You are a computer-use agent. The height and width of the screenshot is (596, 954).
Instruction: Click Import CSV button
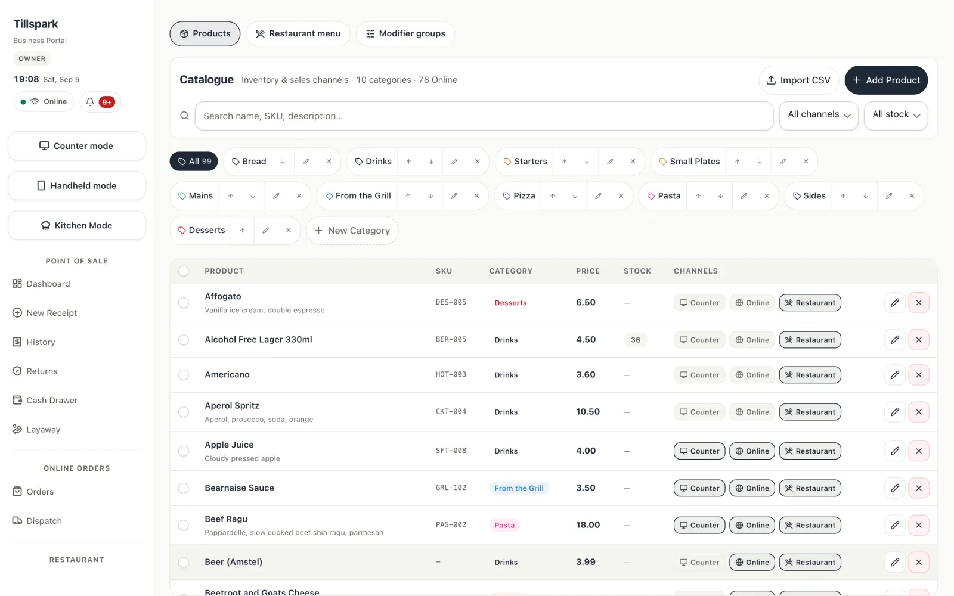point(798,80)
